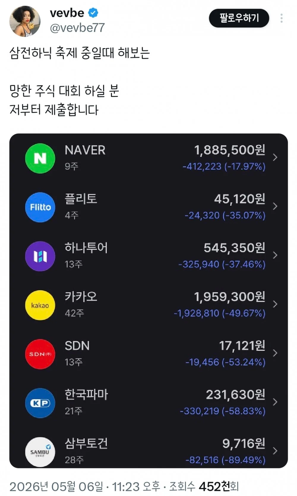Click the vevbe display name
This screenshot has width=297, height=496.
click(x=67, y=13)
